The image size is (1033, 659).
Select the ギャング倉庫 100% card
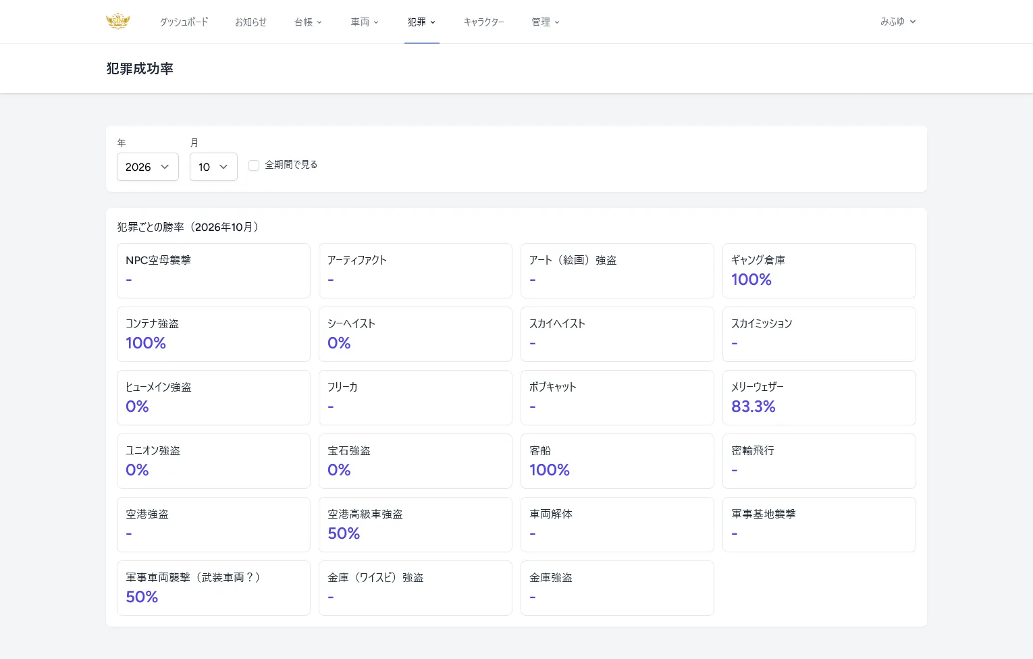819,271
